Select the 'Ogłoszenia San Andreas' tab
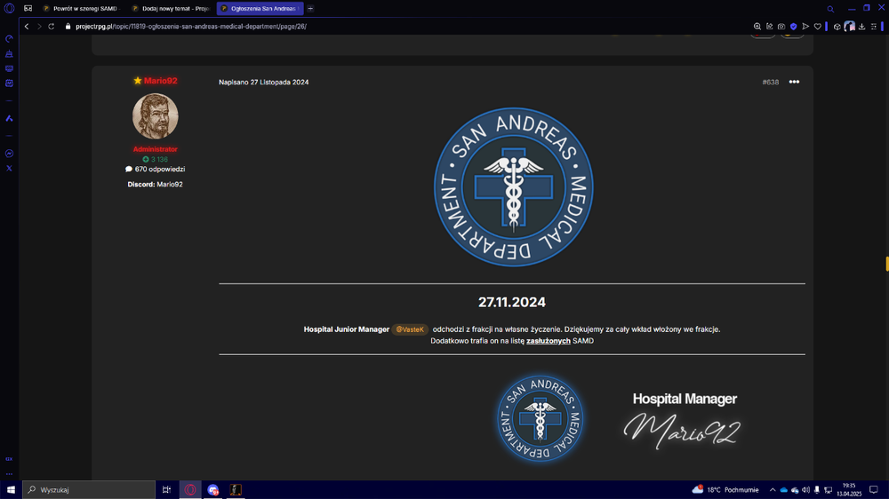This screenshot has width=889, height=499. 260,9
